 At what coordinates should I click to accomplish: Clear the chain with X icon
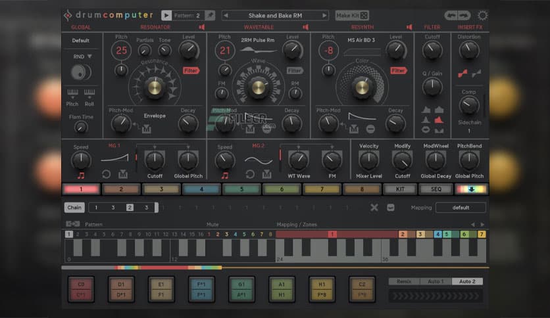coord(374,208)
